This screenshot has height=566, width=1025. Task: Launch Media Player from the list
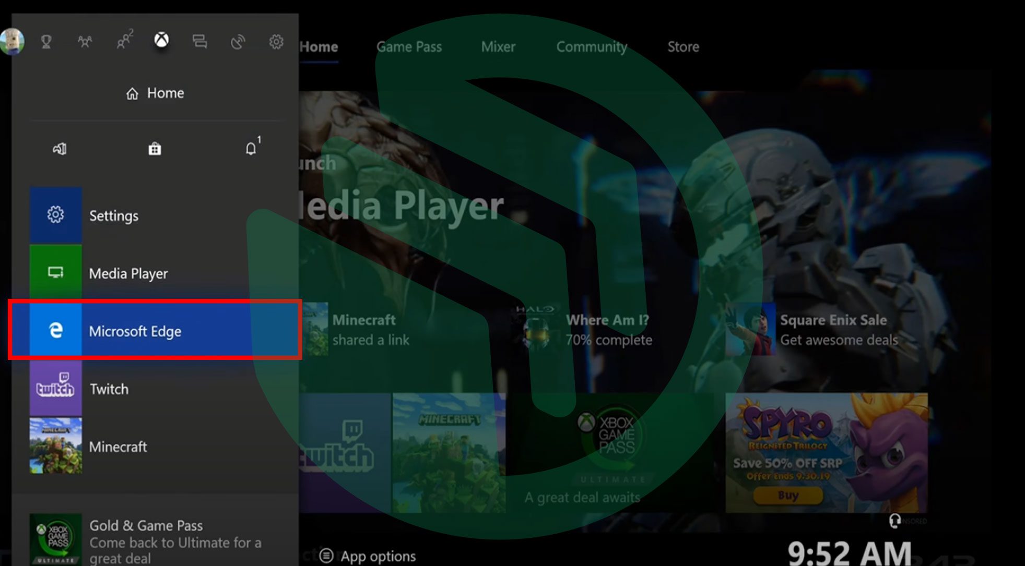[x=155, y=273]
